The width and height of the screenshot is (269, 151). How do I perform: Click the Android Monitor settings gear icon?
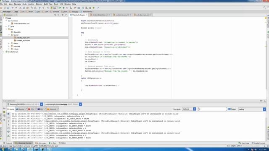pyautogui.click(x=261, y=101)
